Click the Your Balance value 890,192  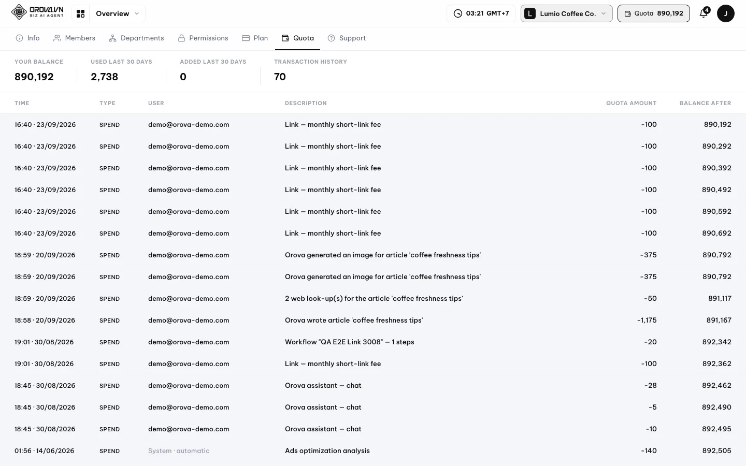coord(34,77)
